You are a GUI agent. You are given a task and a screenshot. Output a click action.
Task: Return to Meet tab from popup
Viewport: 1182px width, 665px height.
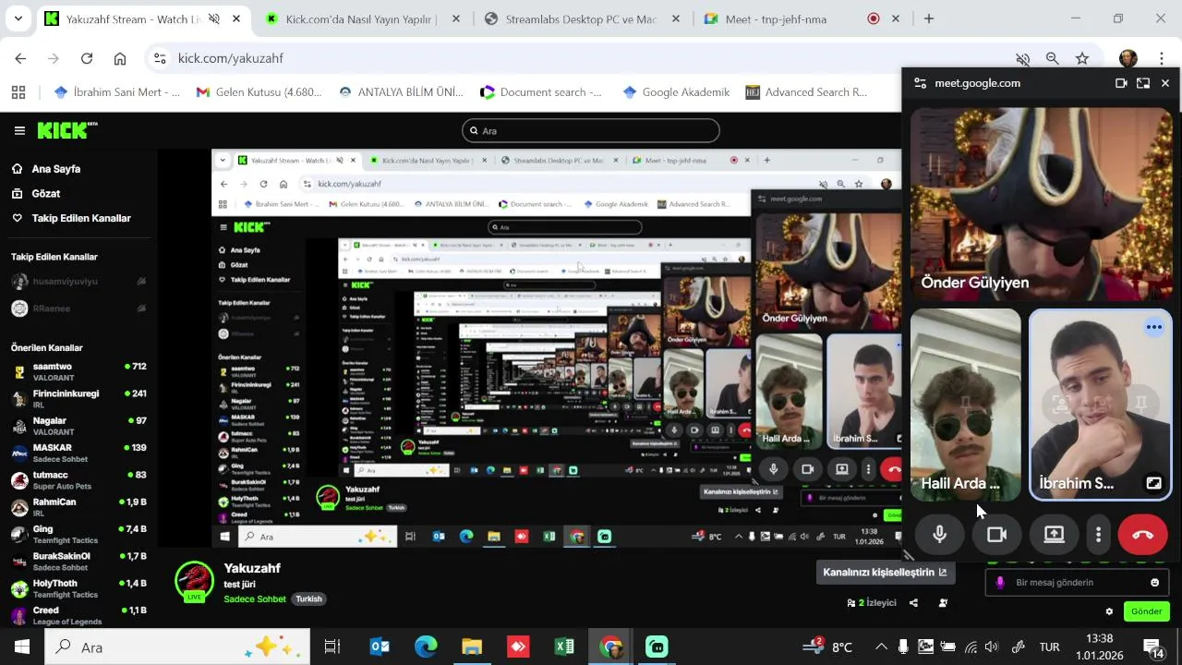1143,83
